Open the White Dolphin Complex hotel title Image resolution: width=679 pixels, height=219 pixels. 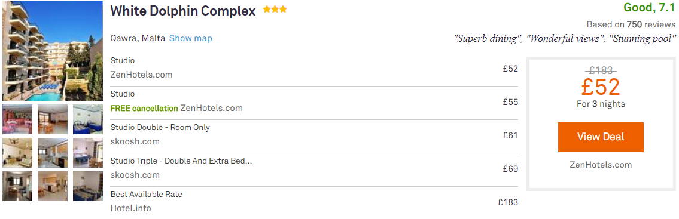[x=182, y=11]
